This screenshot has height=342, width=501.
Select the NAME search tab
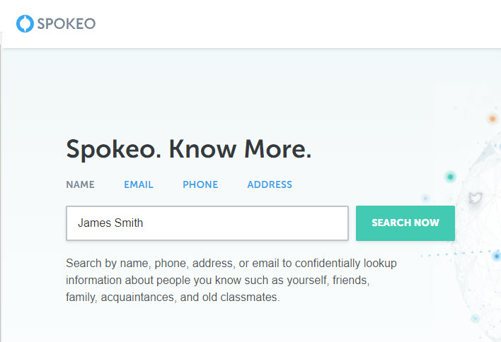(x=80, y=184)
